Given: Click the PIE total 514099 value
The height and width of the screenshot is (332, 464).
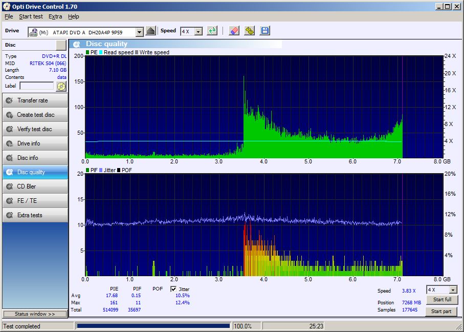Looking at the screenshot, I should (x=110, y=310).
